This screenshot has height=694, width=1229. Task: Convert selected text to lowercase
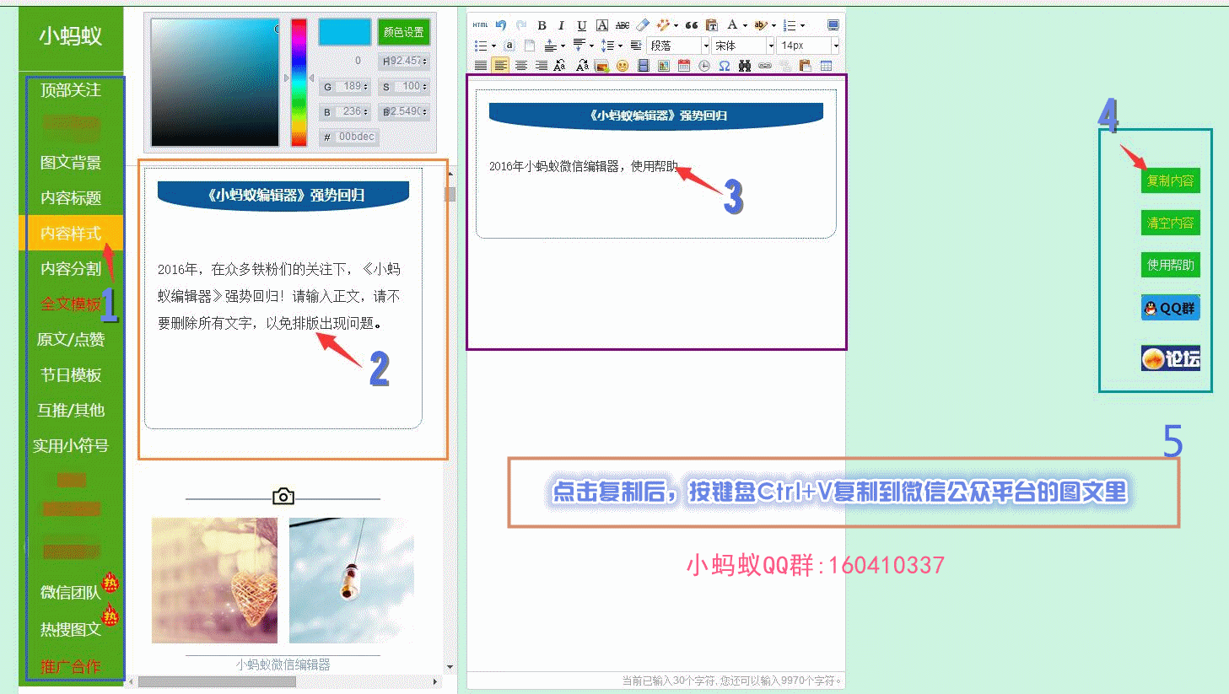582,66
